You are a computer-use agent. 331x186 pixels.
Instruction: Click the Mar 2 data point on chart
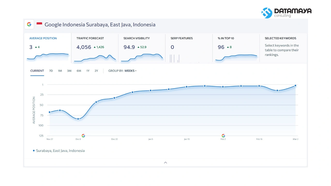click(295, 86)
